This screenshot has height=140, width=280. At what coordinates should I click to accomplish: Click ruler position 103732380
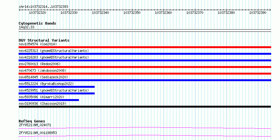pos(227,13)
